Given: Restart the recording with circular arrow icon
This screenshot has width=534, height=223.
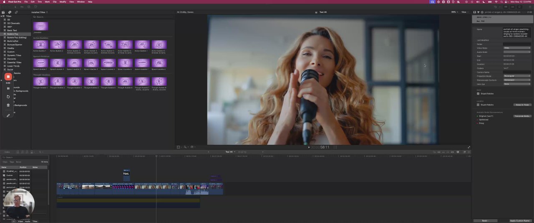Looking at the screenshot, I should click(x=8, y=97).
